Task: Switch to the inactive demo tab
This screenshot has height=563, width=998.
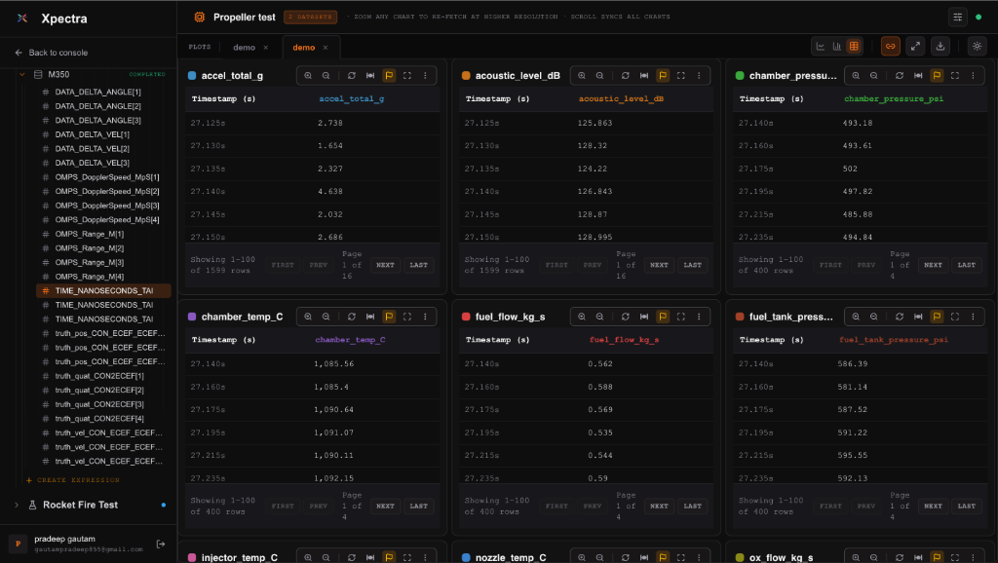Action: pyautogui.click(x=244, y=48)
